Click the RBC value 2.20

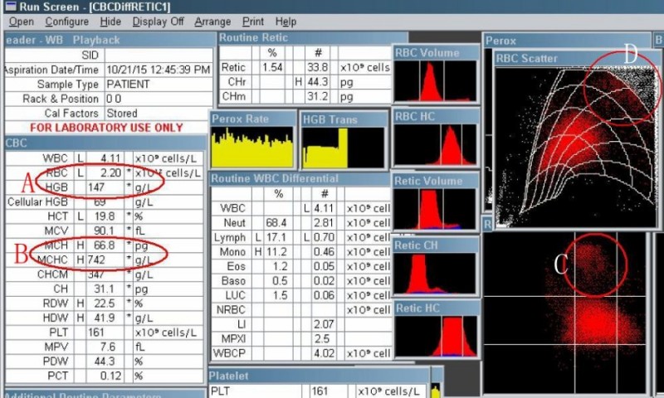(x=110, y=172)
